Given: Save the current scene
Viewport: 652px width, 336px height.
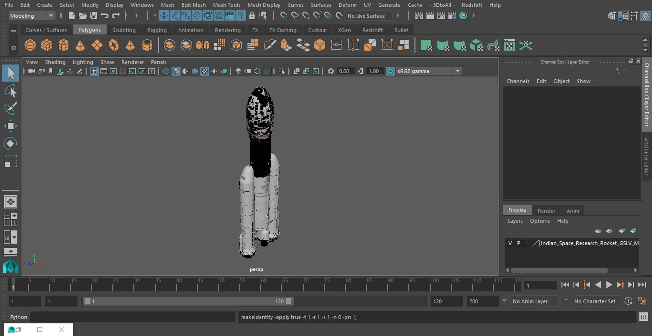Looking at the screenshot, I should tap(94, 16).
